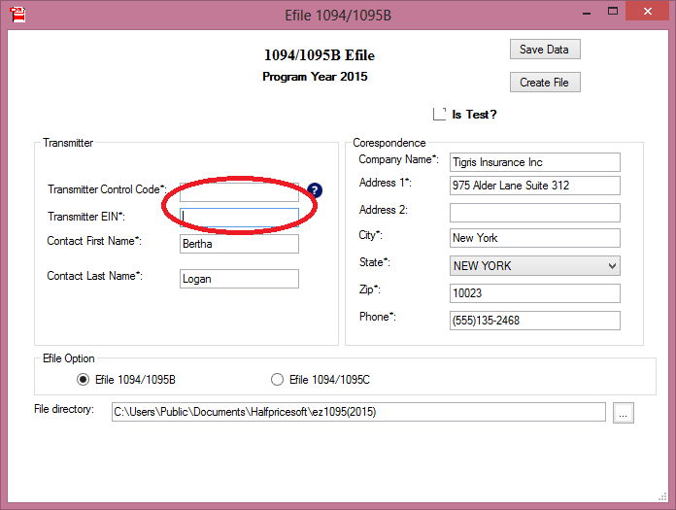676x510 pixels.
Task: Focus the Transmitter EIN input field
Action: [x=239, y=218]
